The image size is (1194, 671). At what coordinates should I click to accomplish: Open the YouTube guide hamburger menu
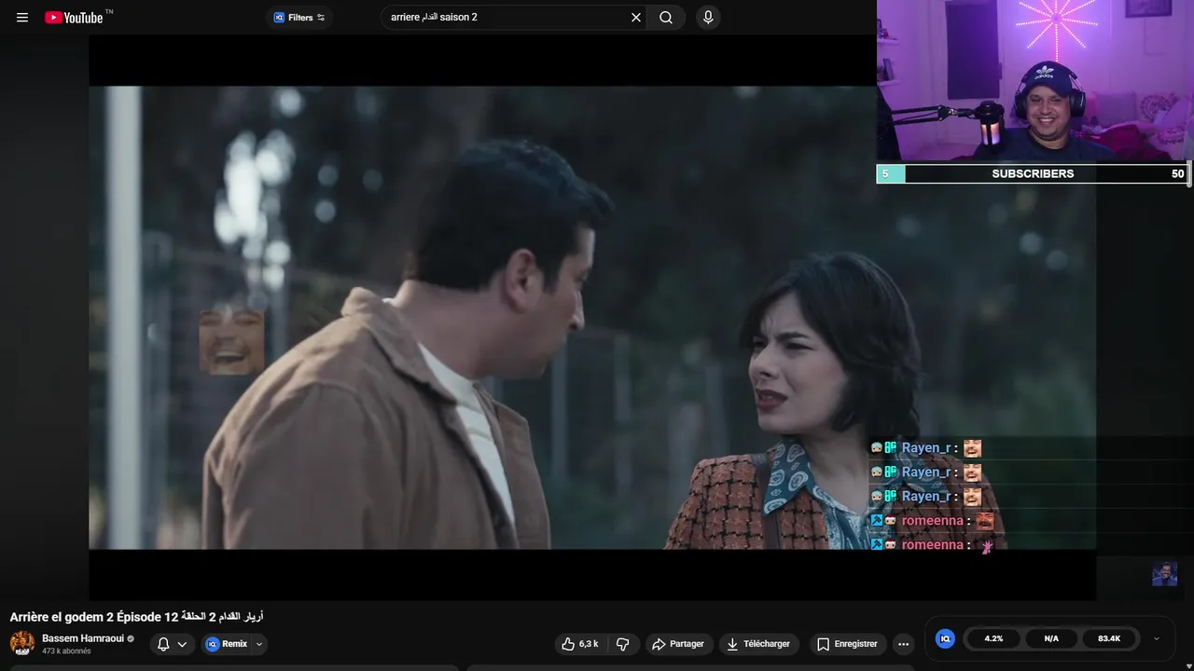[22, 18]
